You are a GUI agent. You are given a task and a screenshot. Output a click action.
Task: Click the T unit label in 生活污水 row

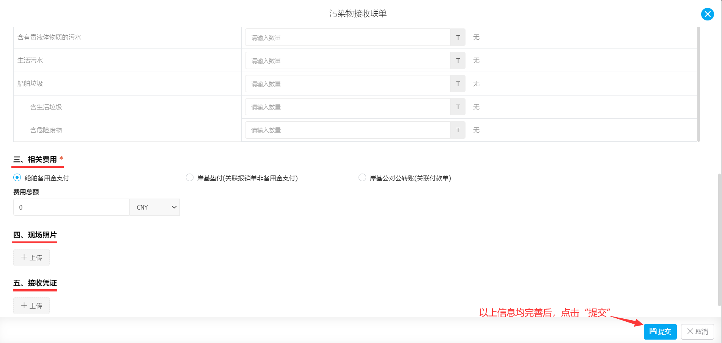coord(458,61)
